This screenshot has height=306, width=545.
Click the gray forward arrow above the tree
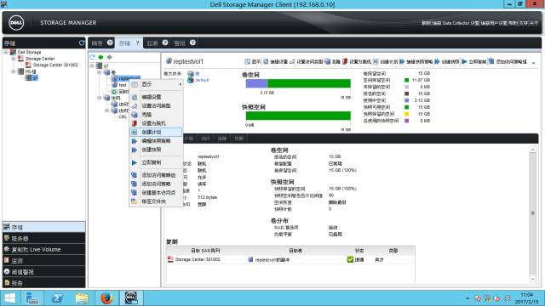coord(110,57)
